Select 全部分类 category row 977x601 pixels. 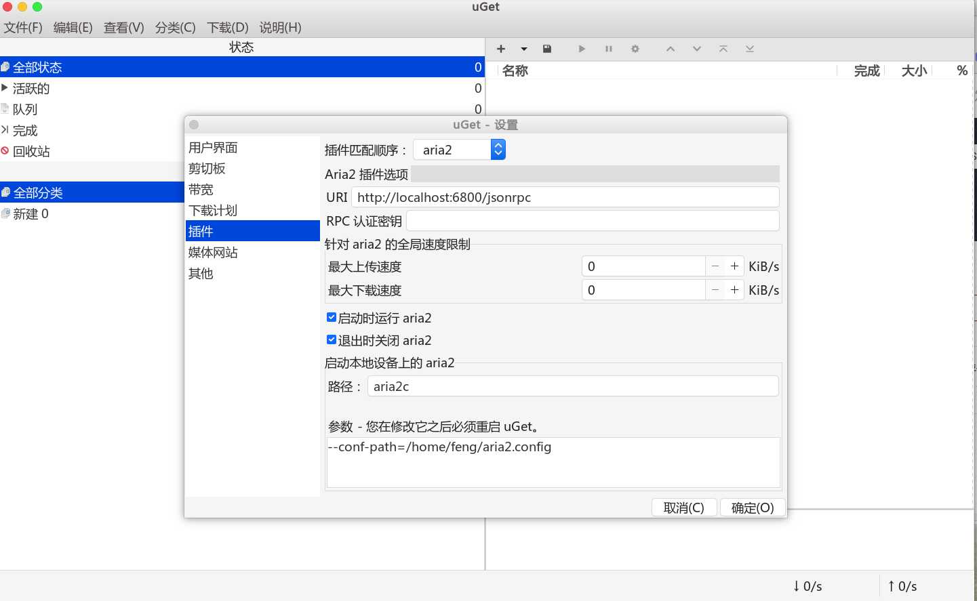[x=92, y=192]
